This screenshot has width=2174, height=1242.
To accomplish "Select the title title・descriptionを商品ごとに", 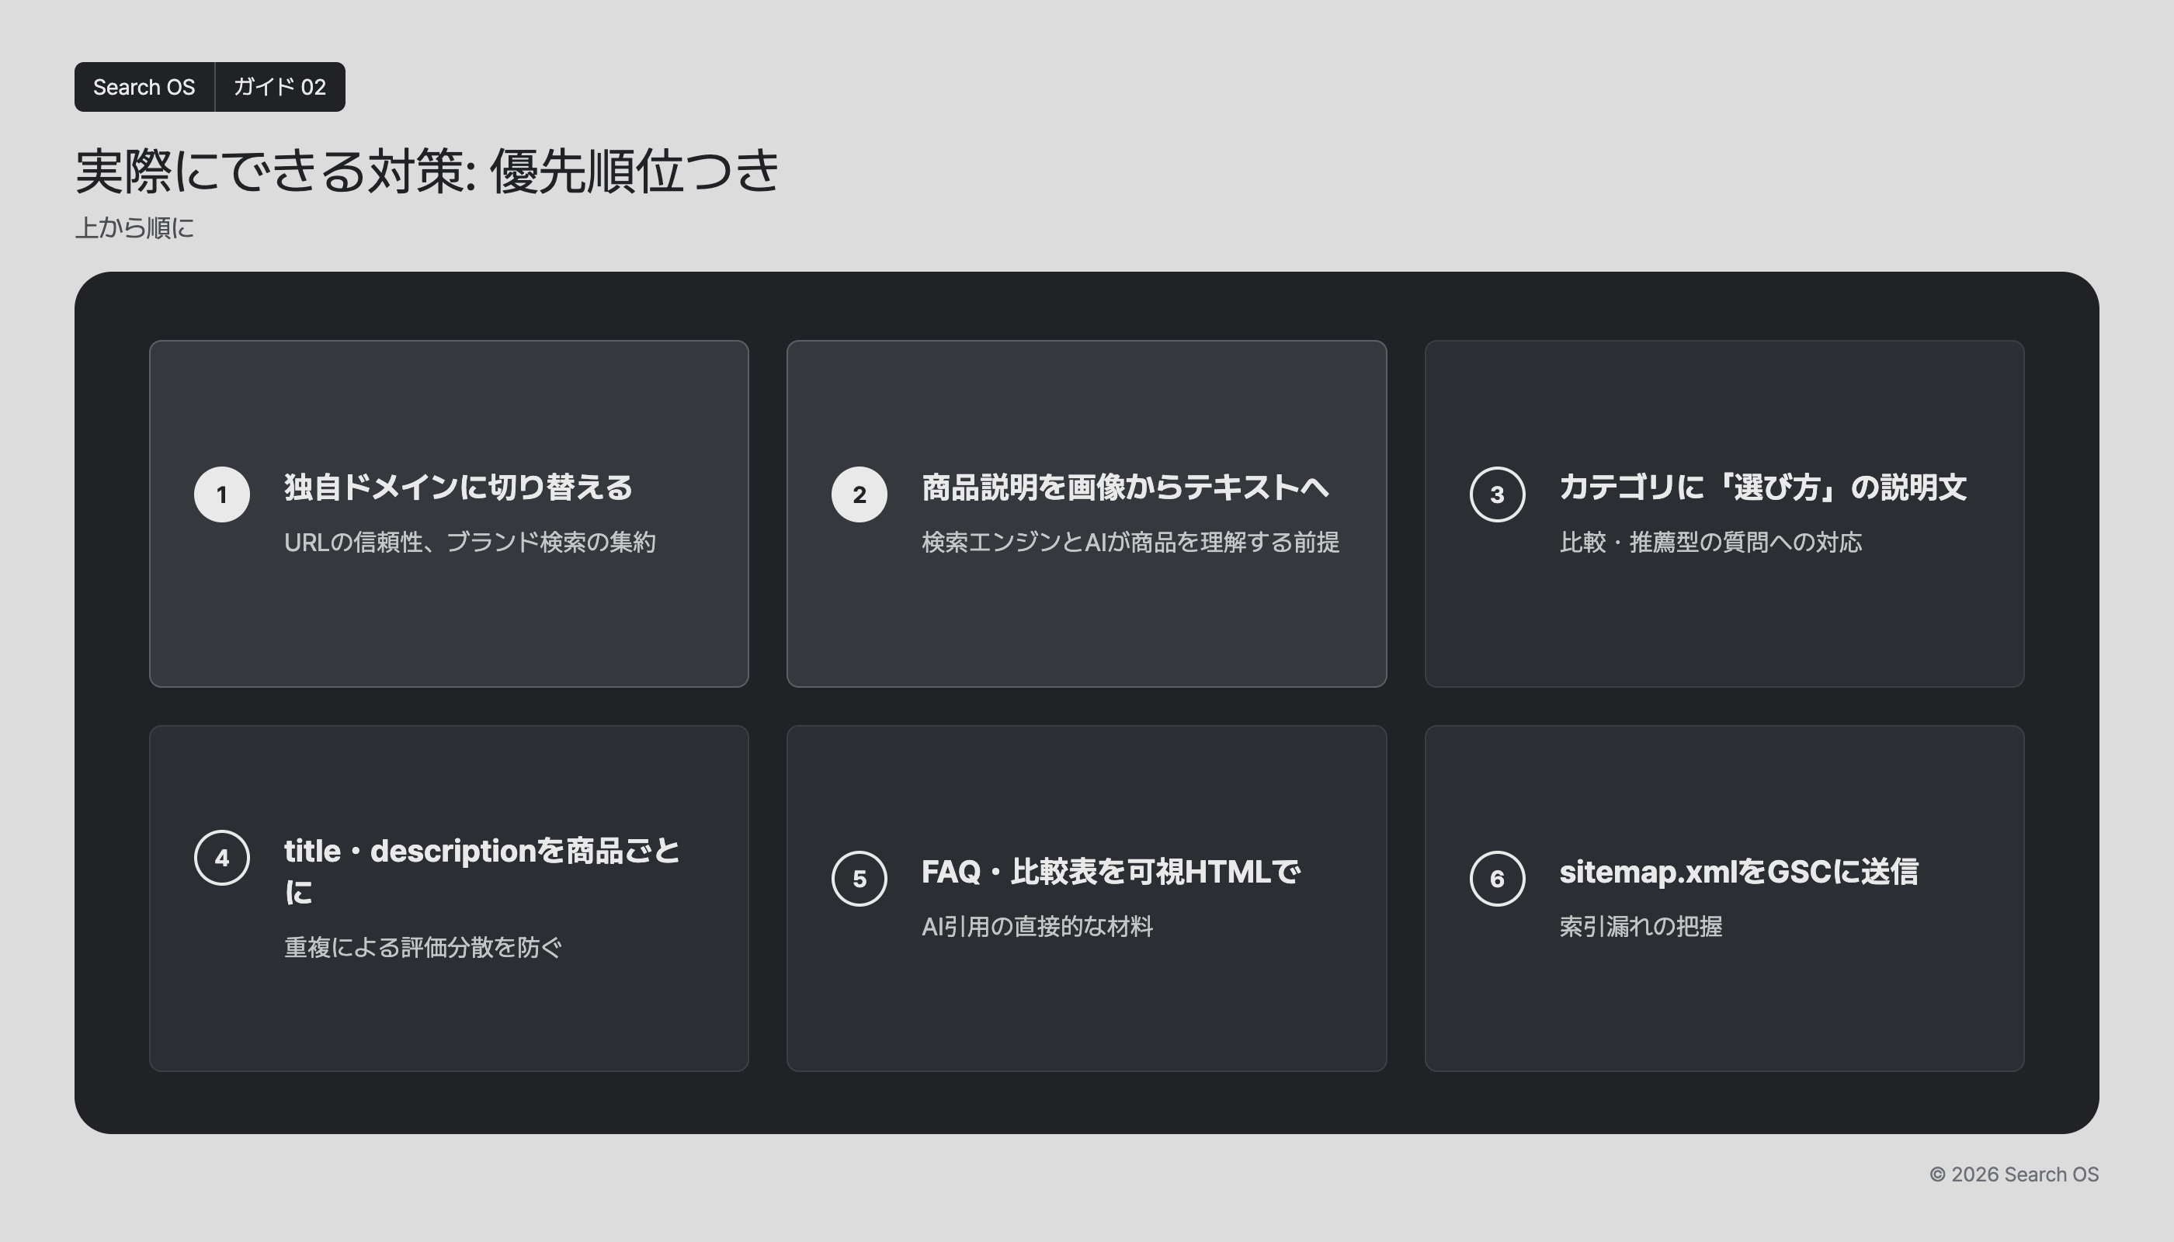I will click(x=482, y=871).
